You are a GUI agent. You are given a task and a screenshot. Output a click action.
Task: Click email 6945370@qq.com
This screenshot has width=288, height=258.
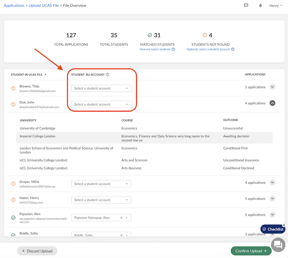tap(31, 203)
